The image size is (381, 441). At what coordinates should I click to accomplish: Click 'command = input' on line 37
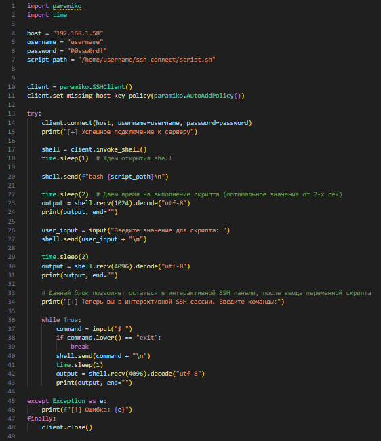pyautogui.click(x=83, y=329)
